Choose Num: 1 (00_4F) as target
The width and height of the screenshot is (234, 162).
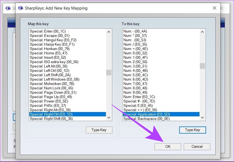click(x=161, y=57)
